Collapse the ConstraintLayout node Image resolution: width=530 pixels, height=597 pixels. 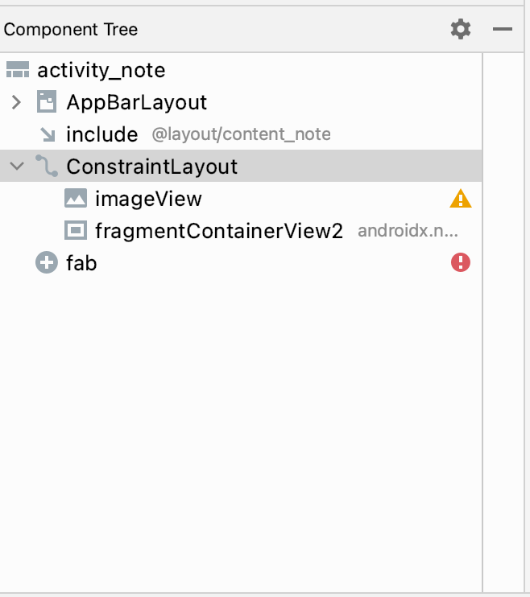pyautogui.click(x=16, y=167)
